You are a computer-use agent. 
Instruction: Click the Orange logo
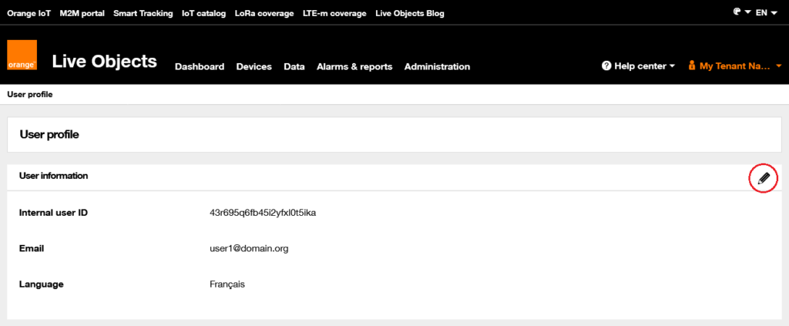tap(22, 55)
